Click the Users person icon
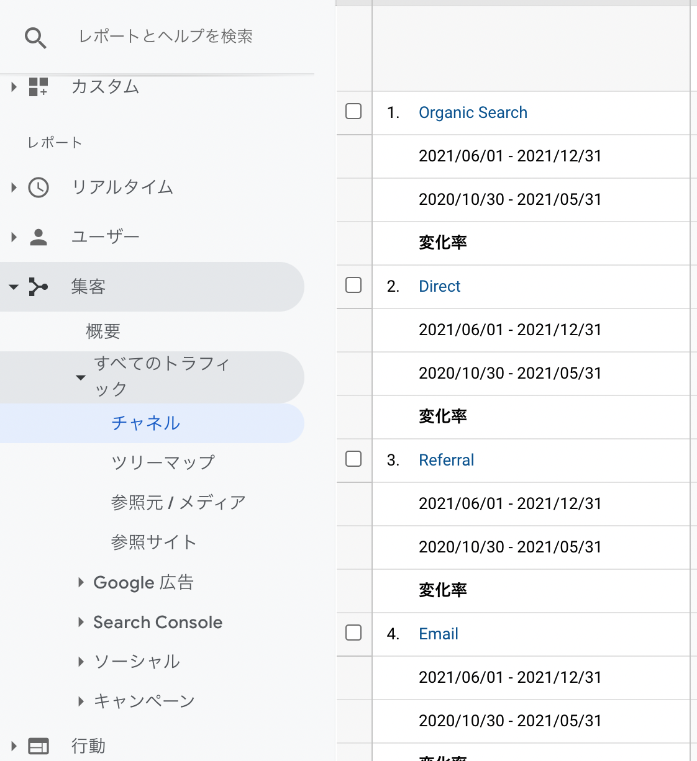The width and height of the screenshot is (697, 761). point(39,237)
